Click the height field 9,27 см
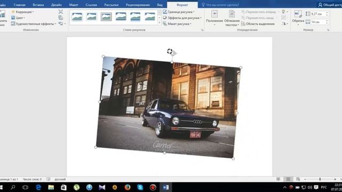The image size is (342, 192). pos(317,14)
